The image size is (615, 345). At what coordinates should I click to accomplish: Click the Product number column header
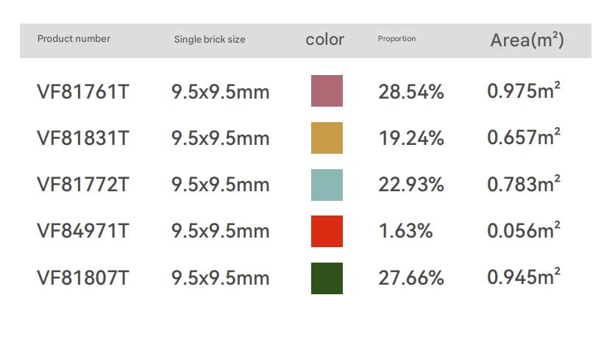74,39
